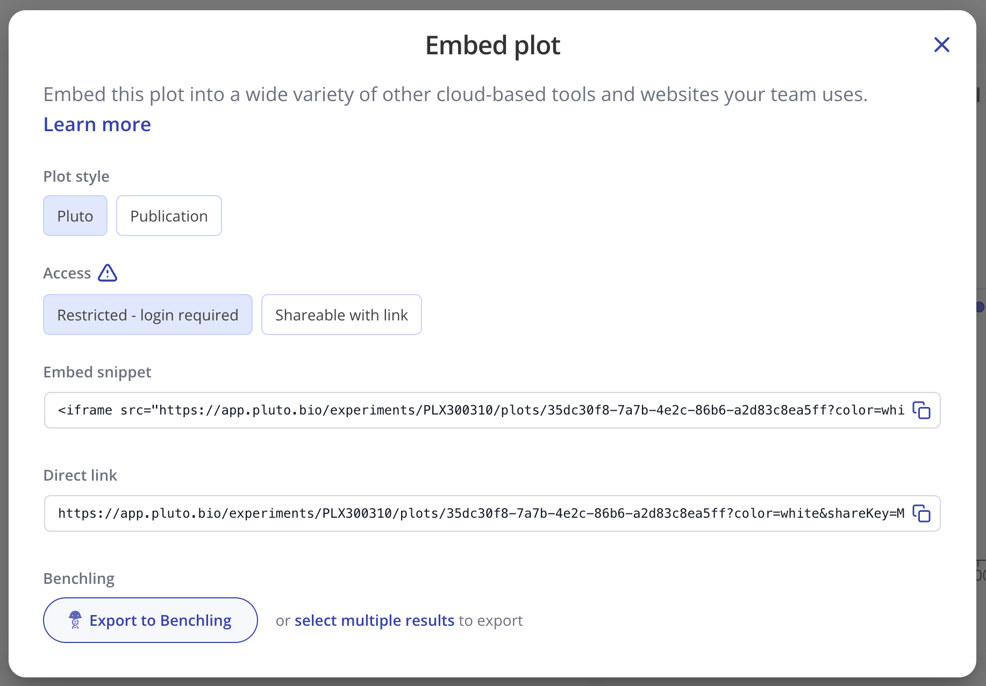
Task: Open the Learn more link
Action: point(97,124)
